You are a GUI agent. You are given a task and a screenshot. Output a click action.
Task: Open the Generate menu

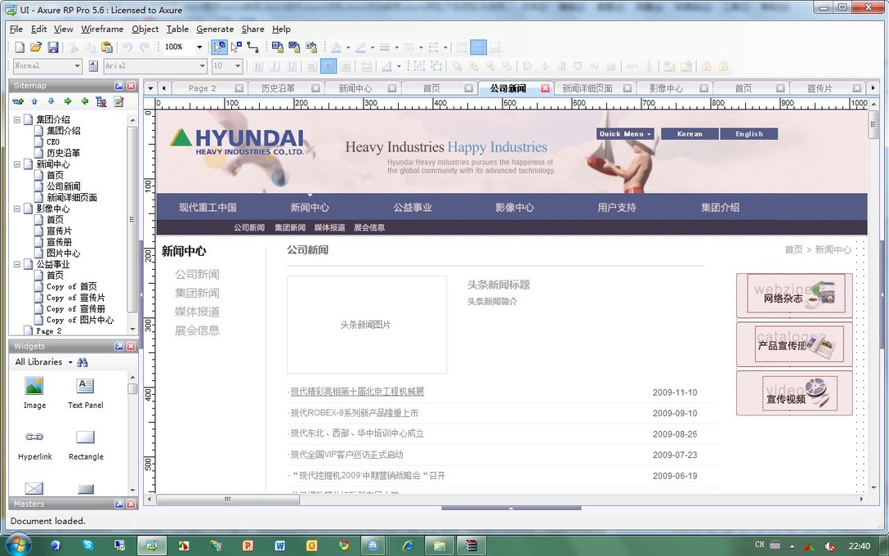coord(215,29)
